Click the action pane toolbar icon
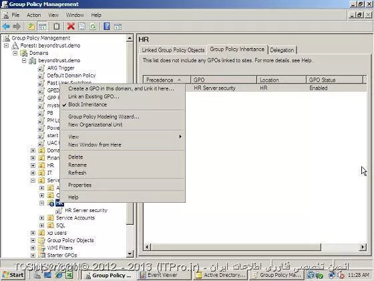The height and width of the screenshot is (281, 374). point(118,27)
